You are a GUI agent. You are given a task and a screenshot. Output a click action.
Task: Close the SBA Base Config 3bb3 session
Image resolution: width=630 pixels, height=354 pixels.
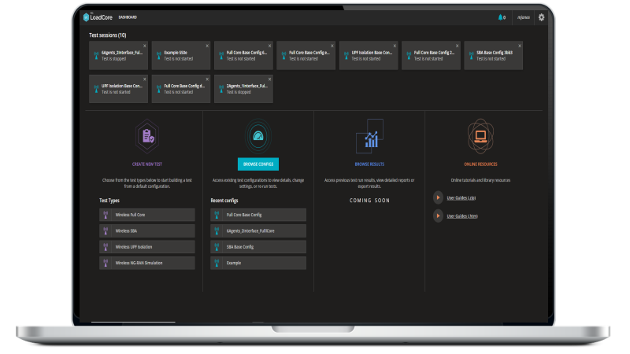[x=519, y=46]
